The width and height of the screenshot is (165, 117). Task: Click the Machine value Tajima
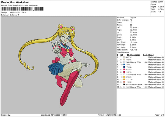pyautogui.click(x=133, y=17)
